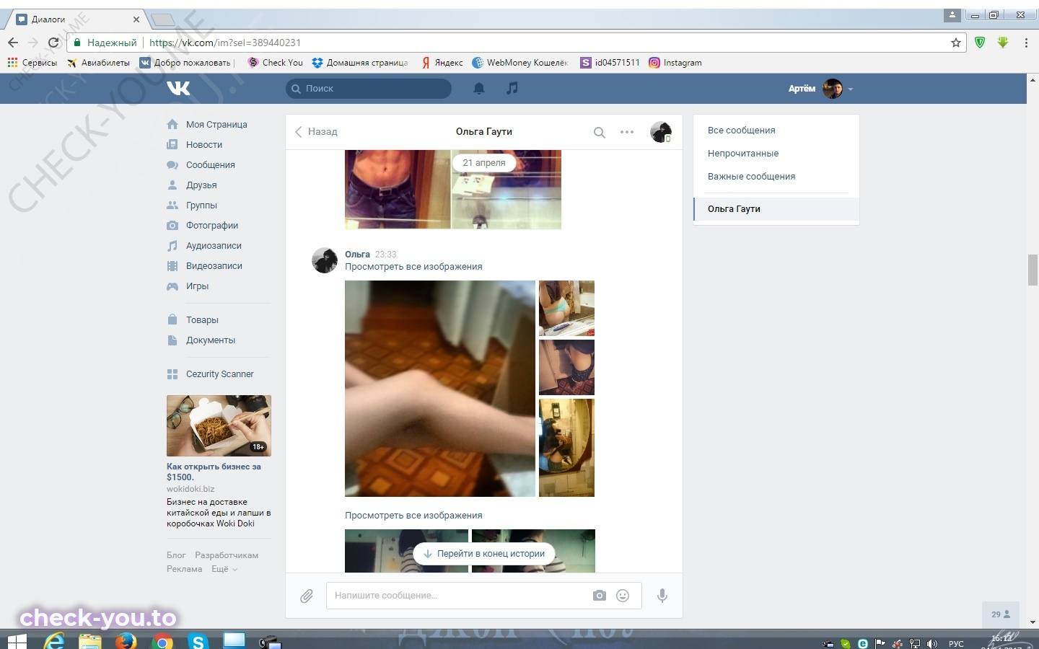Click the camera photo icon in message box
This screenshot has height=649, width=1039.
coord(600,596)
